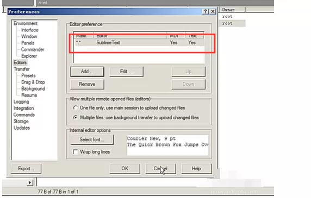Open Help for Preferences

point(196,169)
